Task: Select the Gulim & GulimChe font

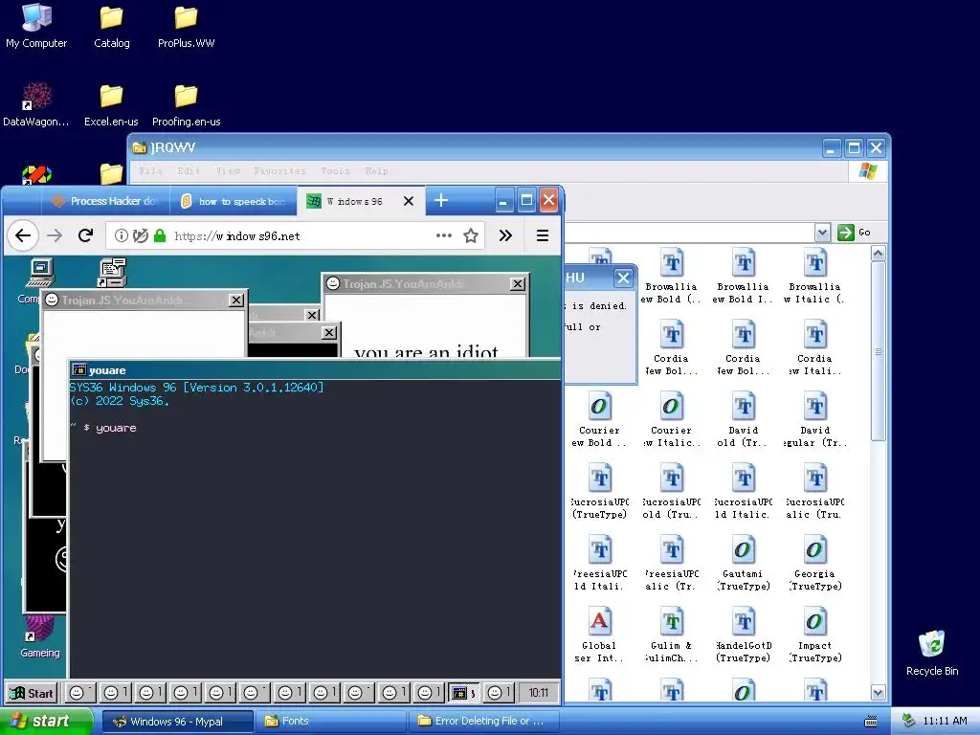Action: click(x=671, y=635)
